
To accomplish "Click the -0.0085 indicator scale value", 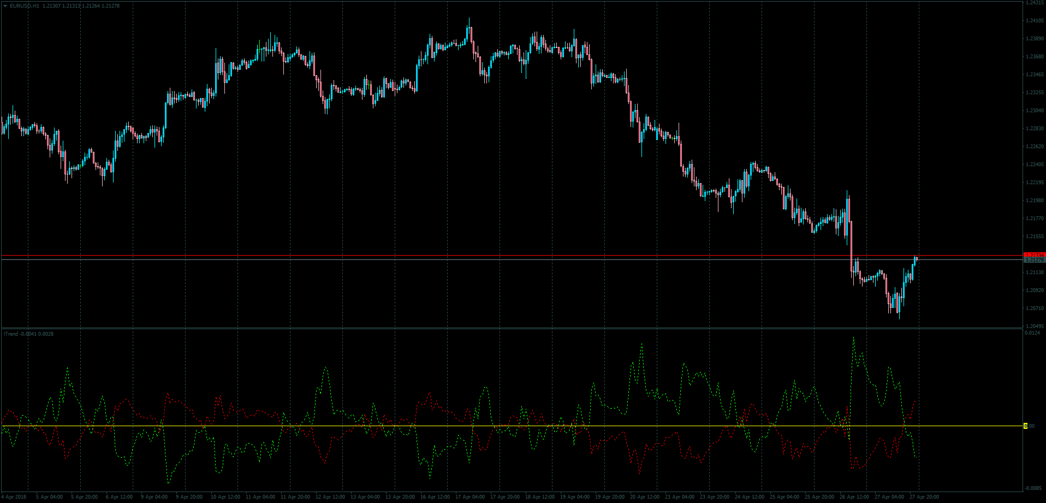I will pyautogui.click(x=1033, y=488).
